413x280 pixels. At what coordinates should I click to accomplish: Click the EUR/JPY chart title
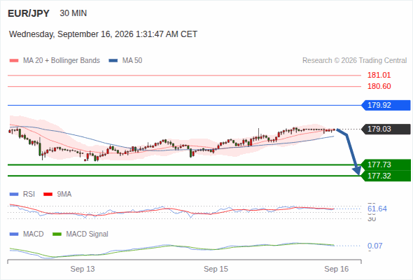(x=29, y=13)
